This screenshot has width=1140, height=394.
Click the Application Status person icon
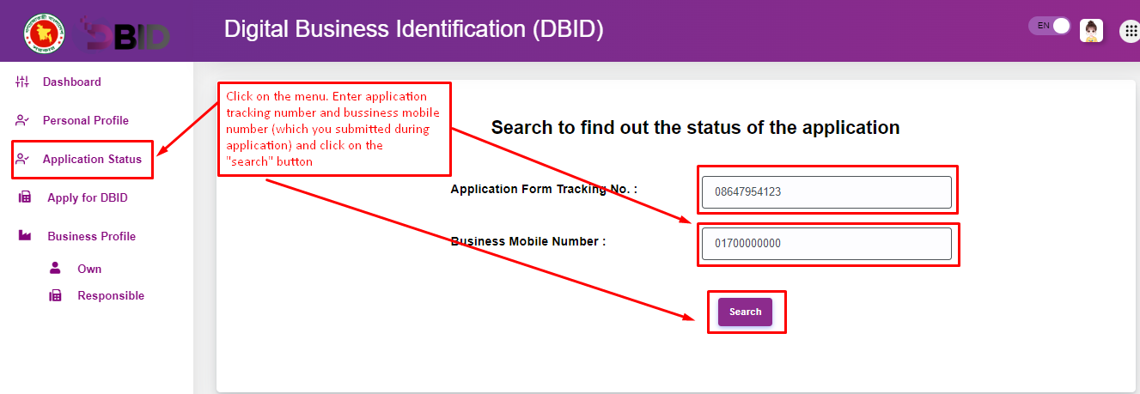22,159
